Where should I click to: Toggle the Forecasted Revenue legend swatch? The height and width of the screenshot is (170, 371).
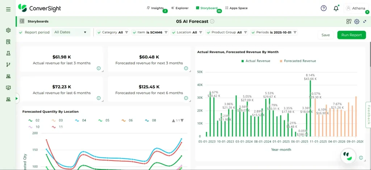point(281,61)
